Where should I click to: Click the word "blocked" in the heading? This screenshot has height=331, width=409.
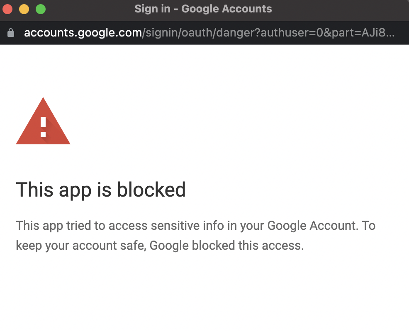(151, 190)
